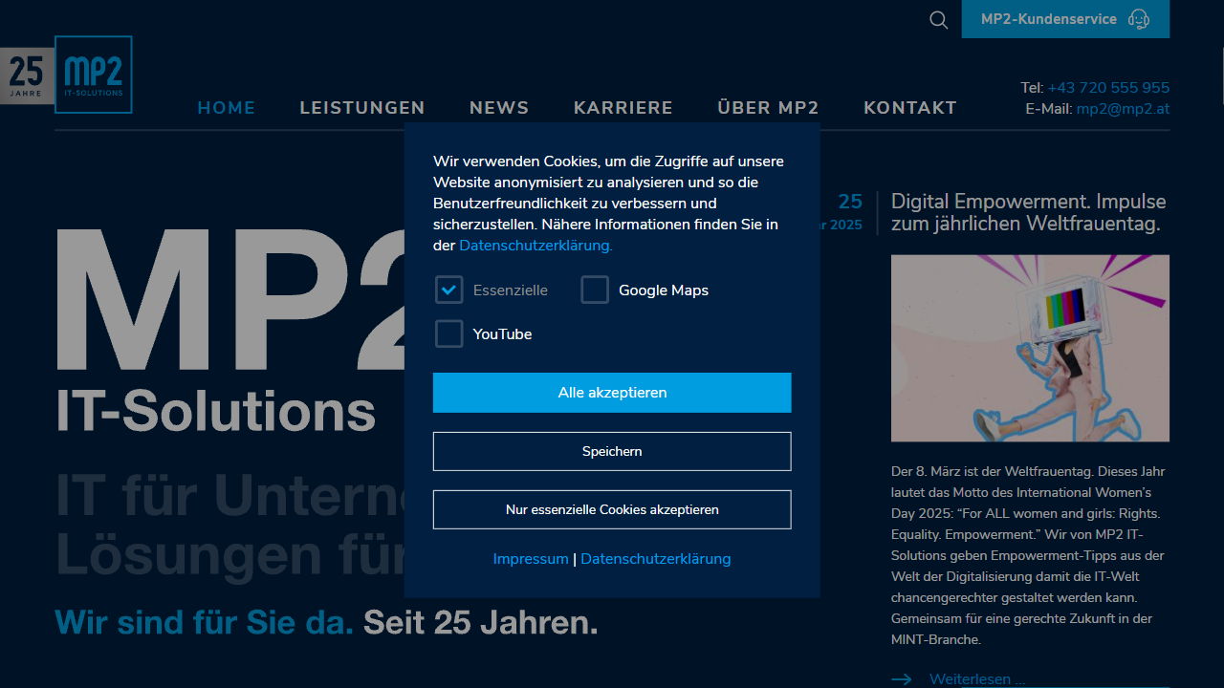Click the Alle akzeptieren button

pyautogui.click(x=612, y=393)
